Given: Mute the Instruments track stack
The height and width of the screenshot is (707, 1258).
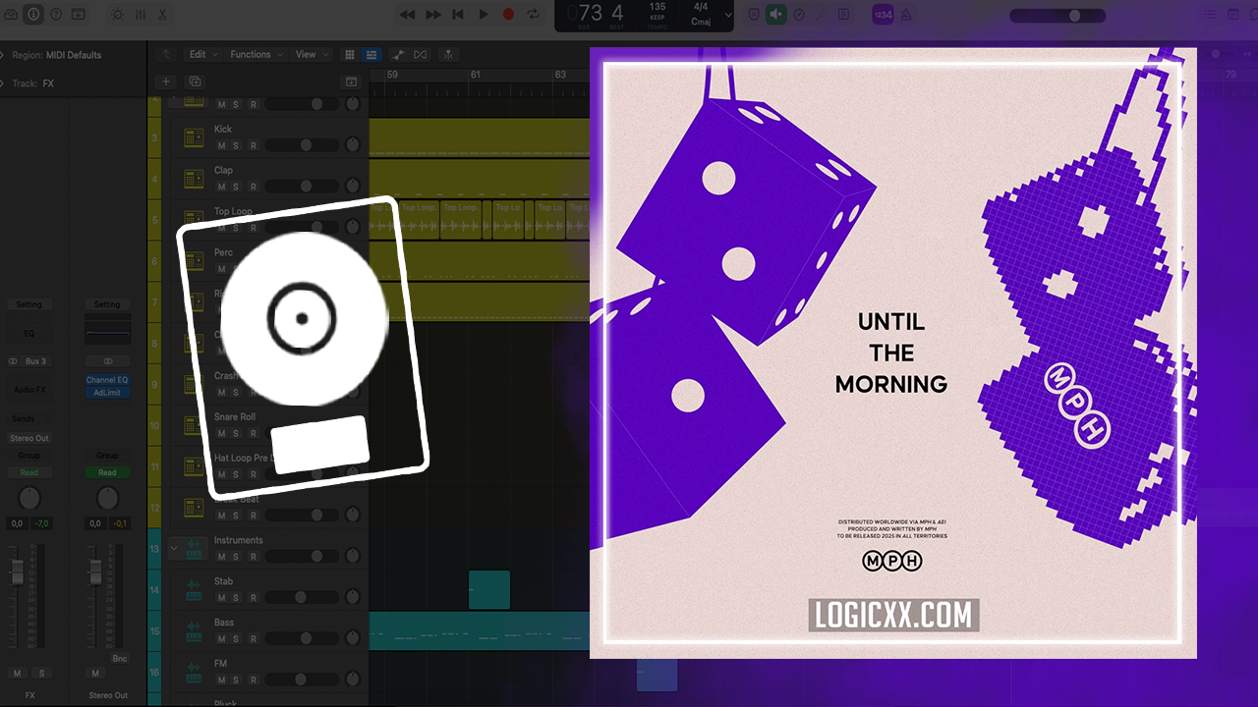Looking at the screenshot, I should coord(221,557).
